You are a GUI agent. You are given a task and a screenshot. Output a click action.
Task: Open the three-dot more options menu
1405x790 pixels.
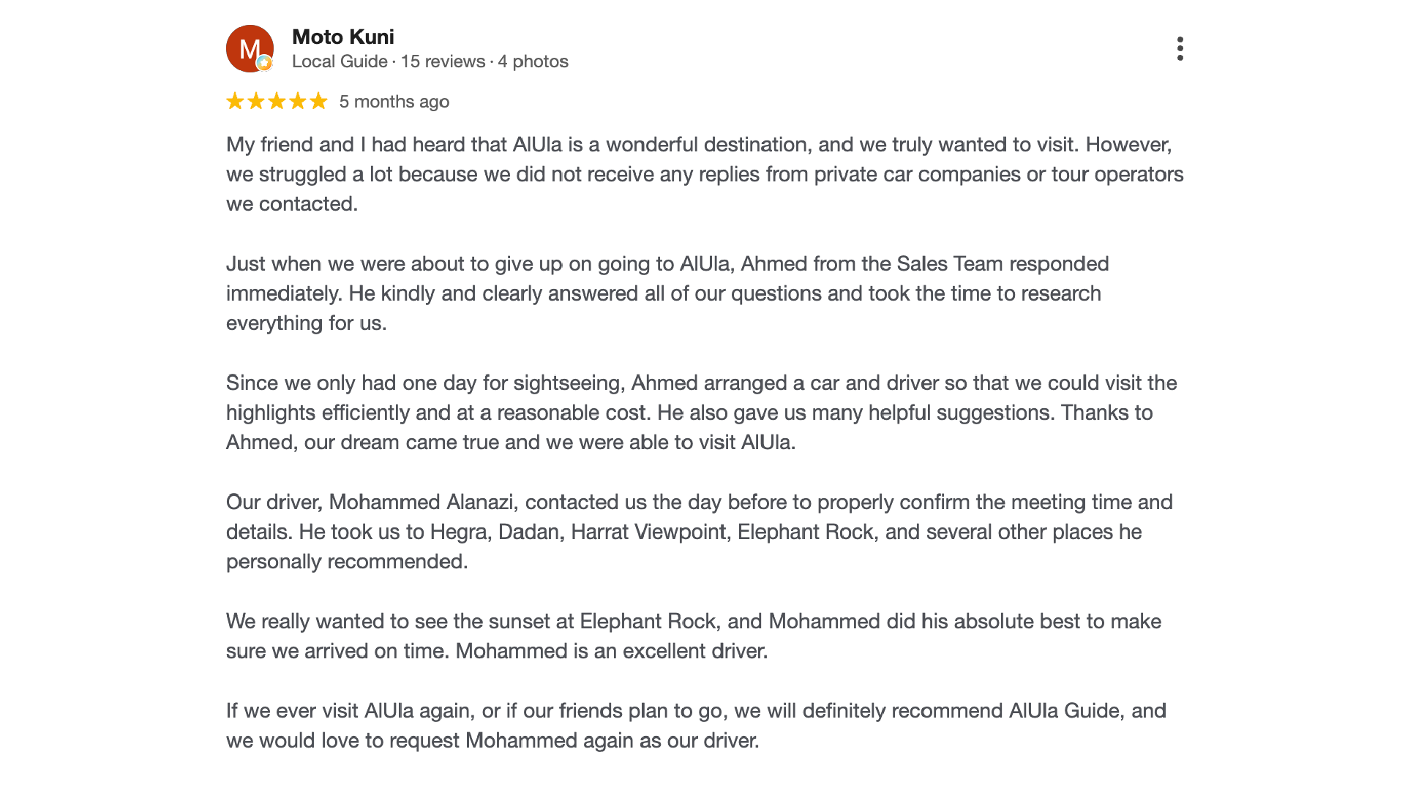tap(1180, 49)
